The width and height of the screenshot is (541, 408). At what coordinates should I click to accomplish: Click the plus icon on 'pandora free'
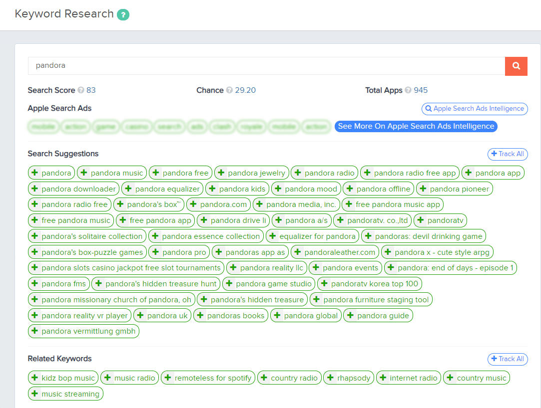coord(156,172)
